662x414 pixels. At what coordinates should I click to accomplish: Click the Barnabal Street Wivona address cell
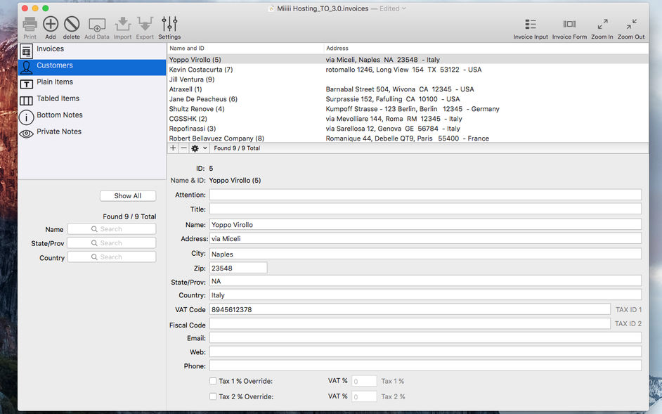pyautogui.click(x=399, y=89)
